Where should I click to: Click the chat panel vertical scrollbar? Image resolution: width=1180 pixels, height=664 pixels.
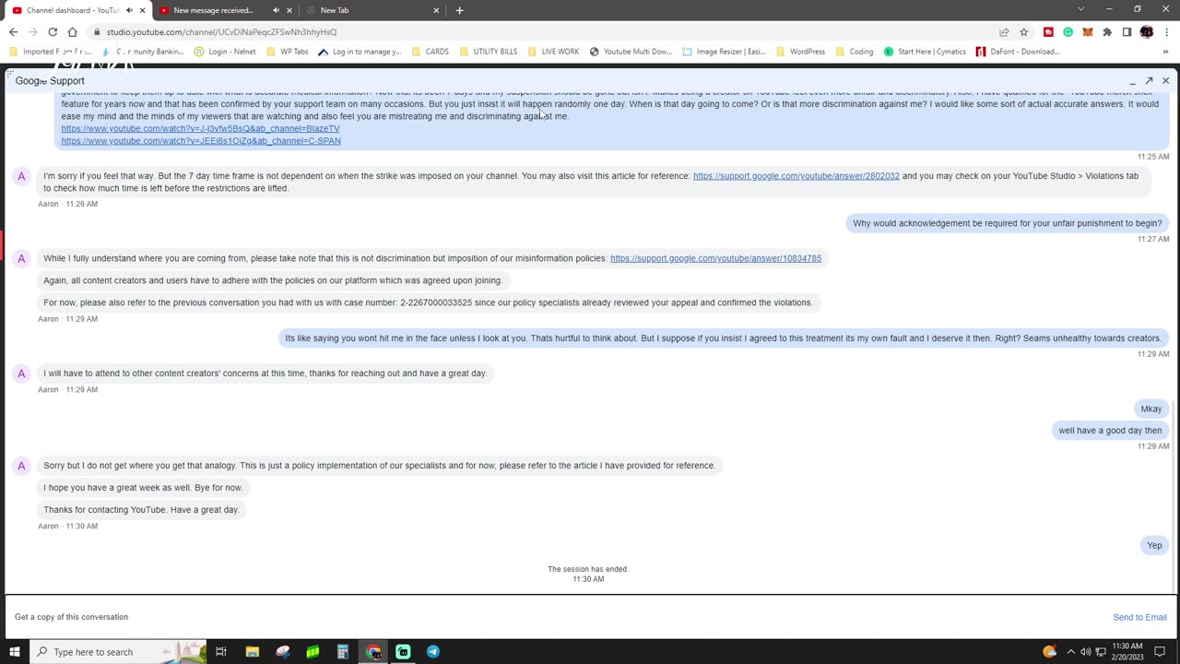point(1174,498)
